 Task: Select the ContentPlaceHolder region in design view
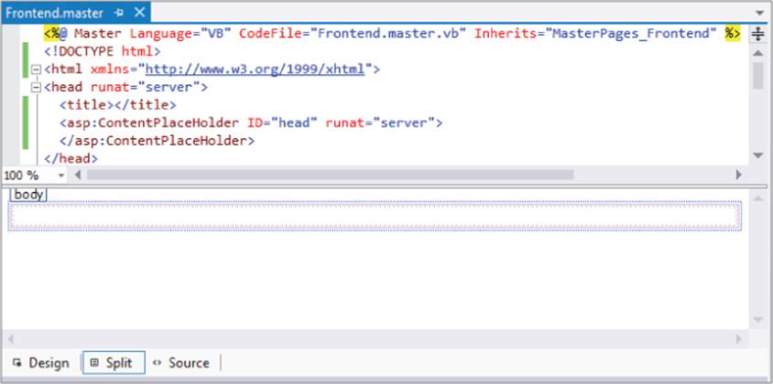click(x=375, y=216)
